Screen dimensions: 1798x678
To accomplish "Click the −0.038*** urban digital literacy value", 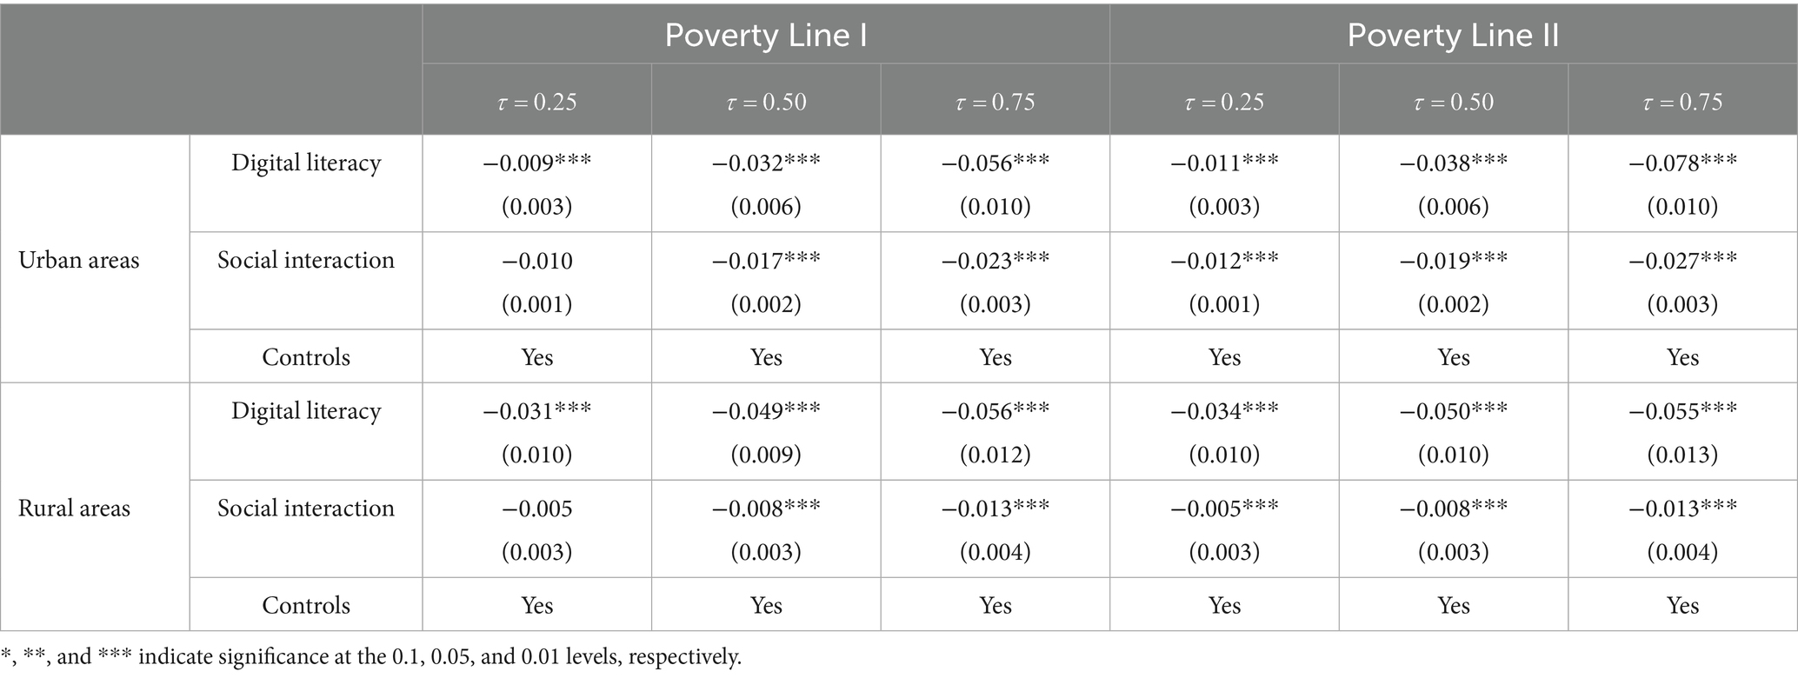I will click(x=1453, y=163).
